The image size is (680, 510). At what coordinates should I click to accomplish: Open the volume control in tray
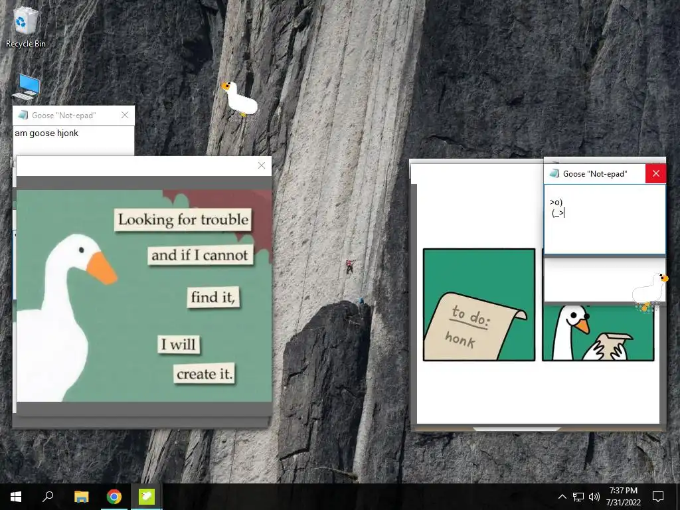(x=594, y=497)
